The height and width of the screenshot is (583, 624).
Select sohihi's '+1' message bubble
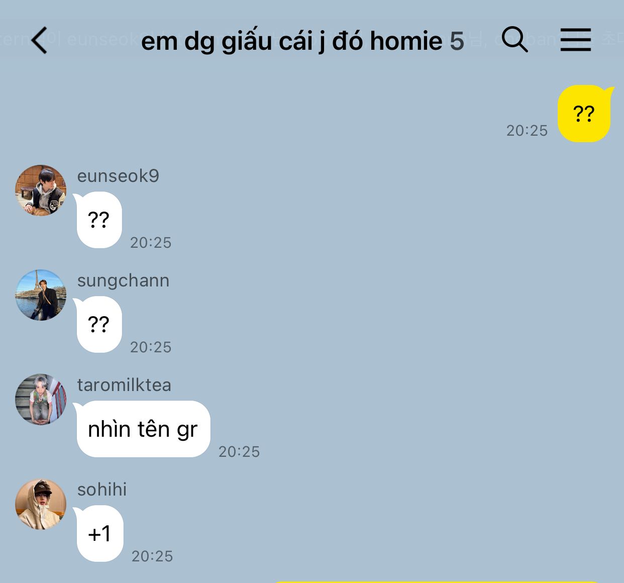coord(99,533)
